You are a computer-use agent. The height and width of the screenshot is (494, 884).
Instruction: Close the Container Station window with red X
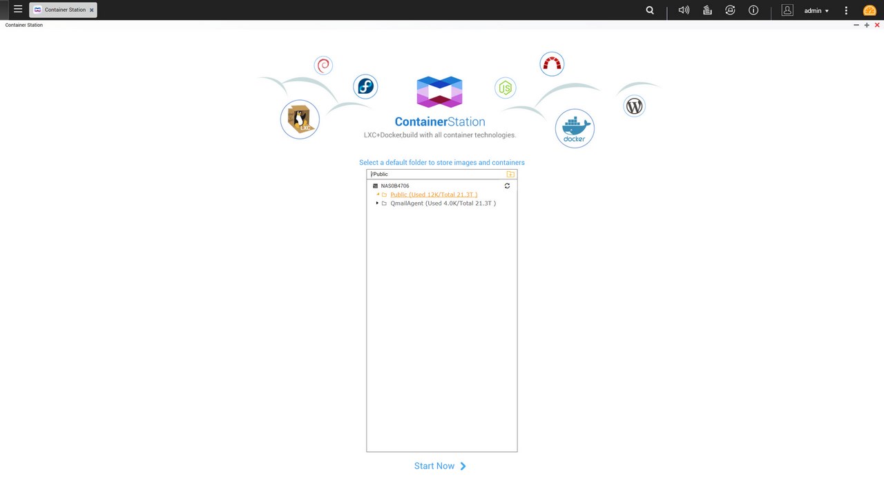(x=877, y=25)
